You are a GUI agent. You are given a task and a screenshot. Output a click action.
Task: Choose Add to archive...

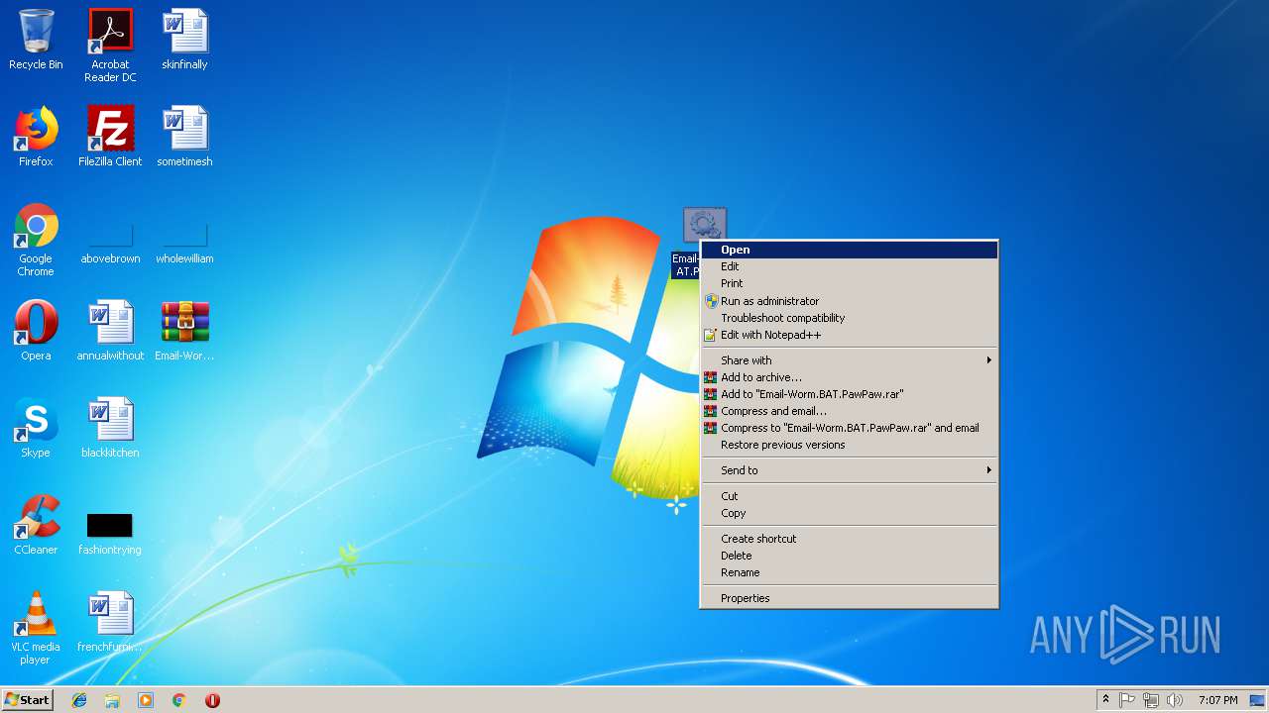(850, 377)
